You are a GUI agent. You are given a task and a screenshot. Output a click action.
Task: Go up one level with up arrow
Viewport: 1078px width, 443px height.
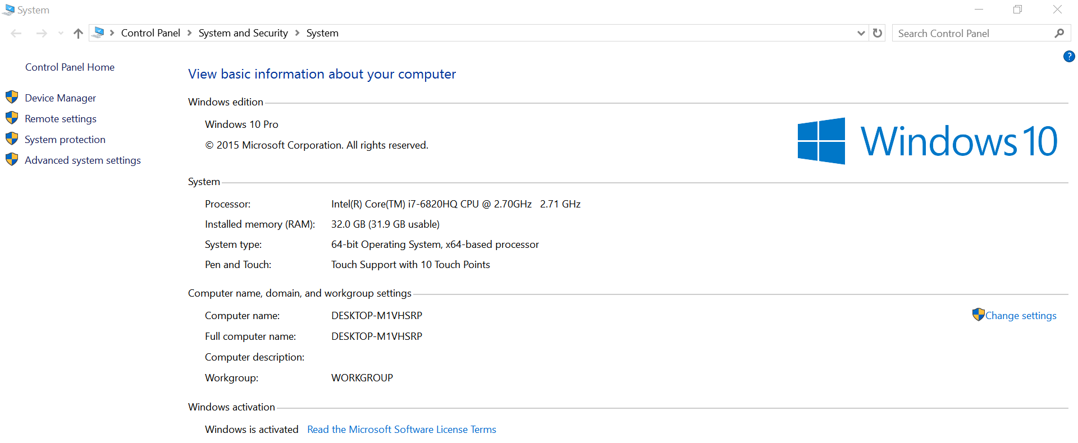pos(78,33)
